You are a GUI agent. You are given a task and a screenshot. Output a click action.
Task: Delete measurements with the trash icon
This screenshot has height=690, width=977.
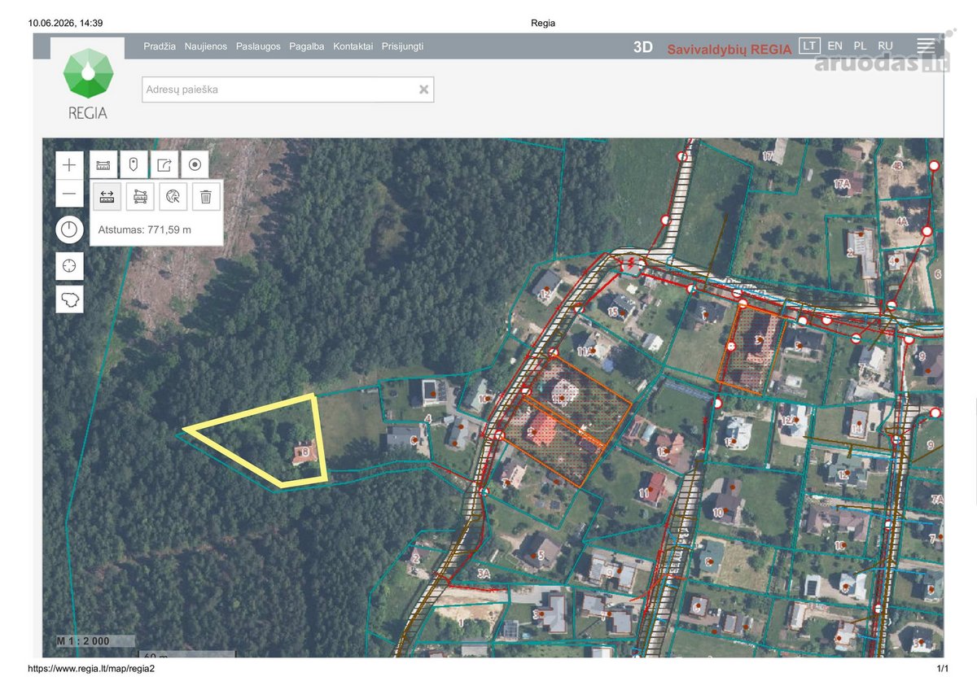click(x=206, y=196)
